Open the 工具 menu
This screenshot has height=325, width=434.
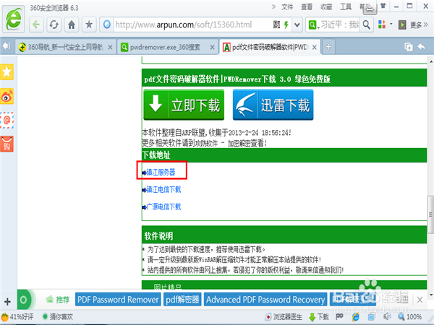[346, 7]
